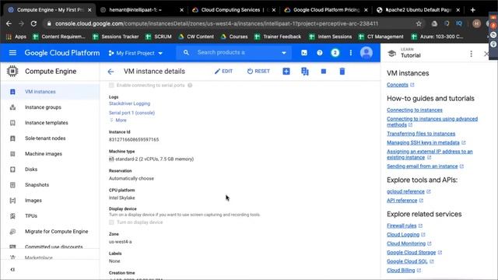This screenshot has width=498, height=280.
Task: Reload the page in browser
Action: tap(33, 23)
